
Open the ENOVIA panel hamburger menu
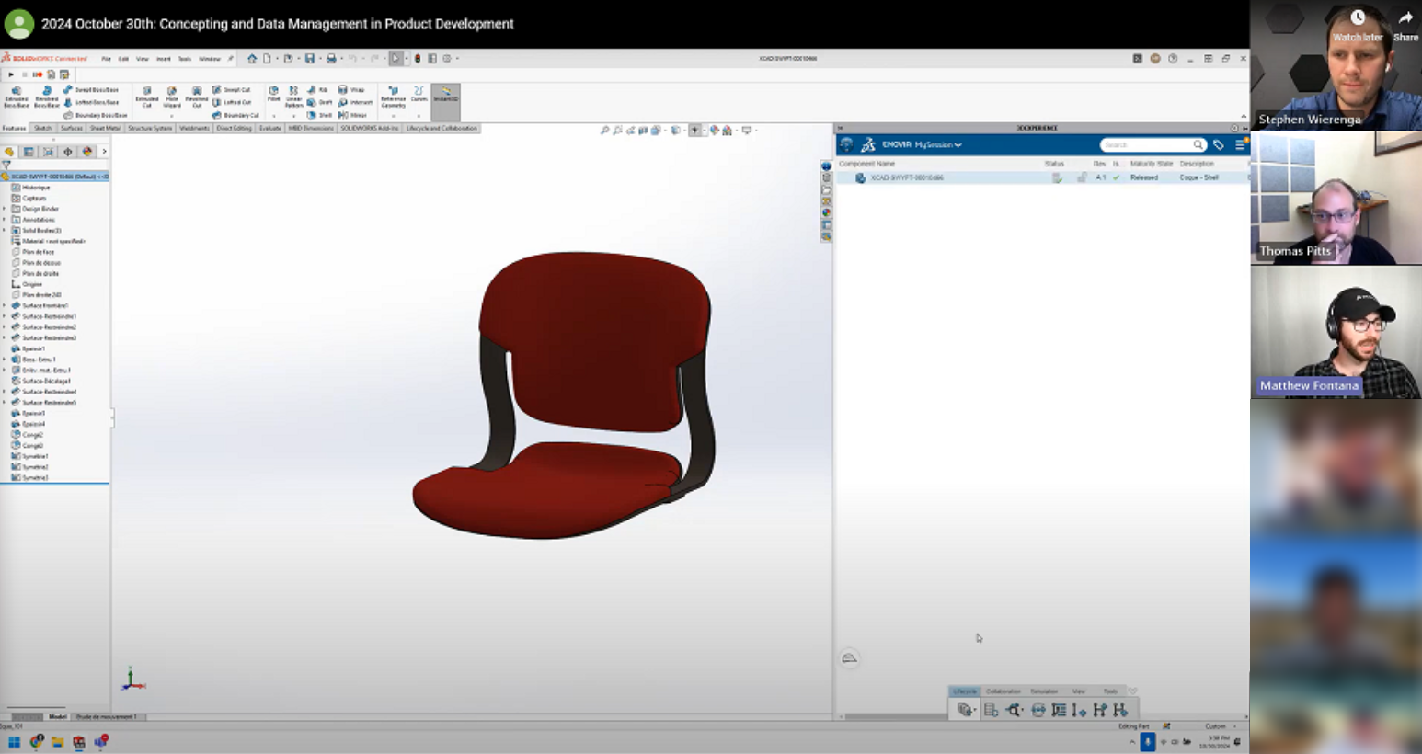pos(1241,144)
